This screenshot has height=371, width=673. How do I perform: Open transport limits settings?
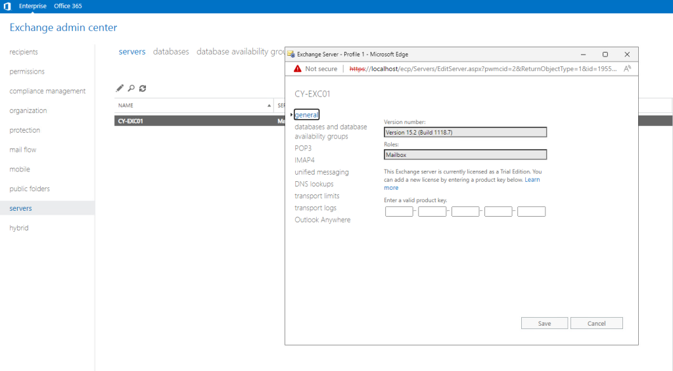pyautogui.click(x=317, y=196)
